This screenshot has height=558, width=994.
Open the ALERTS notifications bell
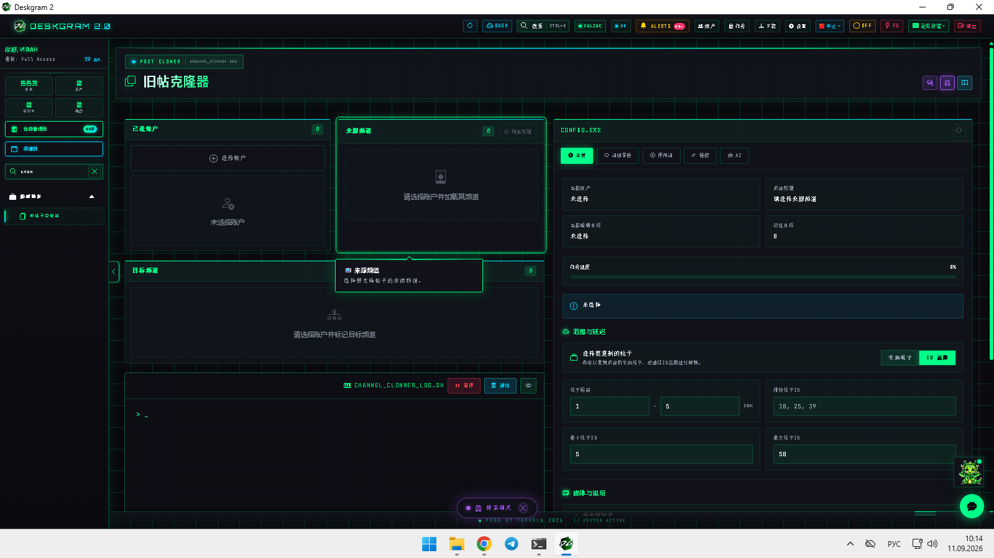662,26
